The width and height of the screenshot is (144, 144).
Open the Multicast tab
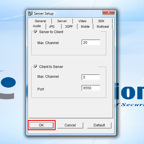click(103, 26)
